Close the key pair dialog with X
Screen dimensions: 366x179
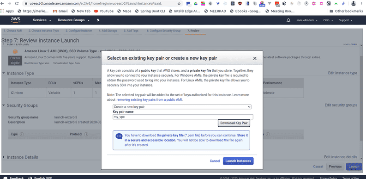(x=255, y=58)
